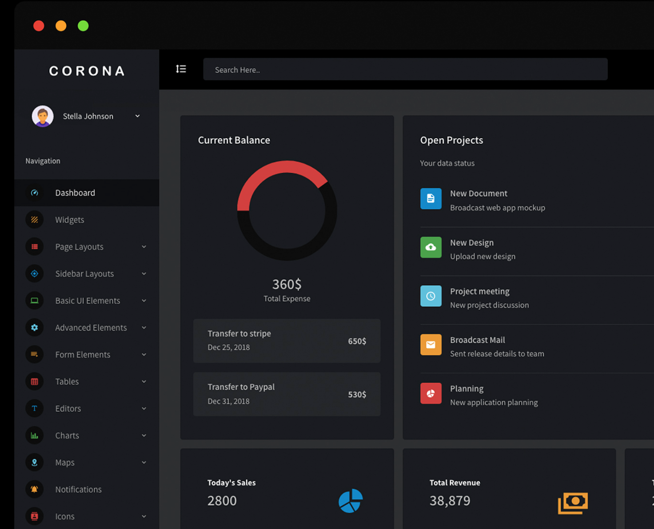Expand the Tables menu chevron
This screenshot has width=654, height=529.
pos(144,382)
